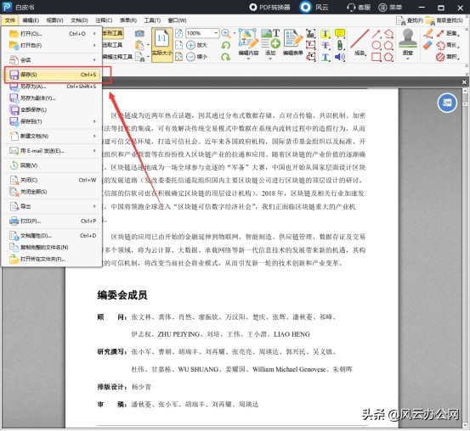Close the document tab with X
The image size is (470, 431).
click(464, 82)
